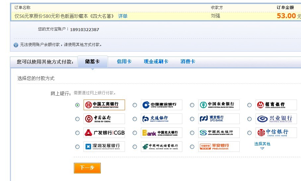The width and height of the screenshot is (301, 181).
Task: Switch to the 信用卡 tab
Action: pyautogui.click(x=124, y=62)
